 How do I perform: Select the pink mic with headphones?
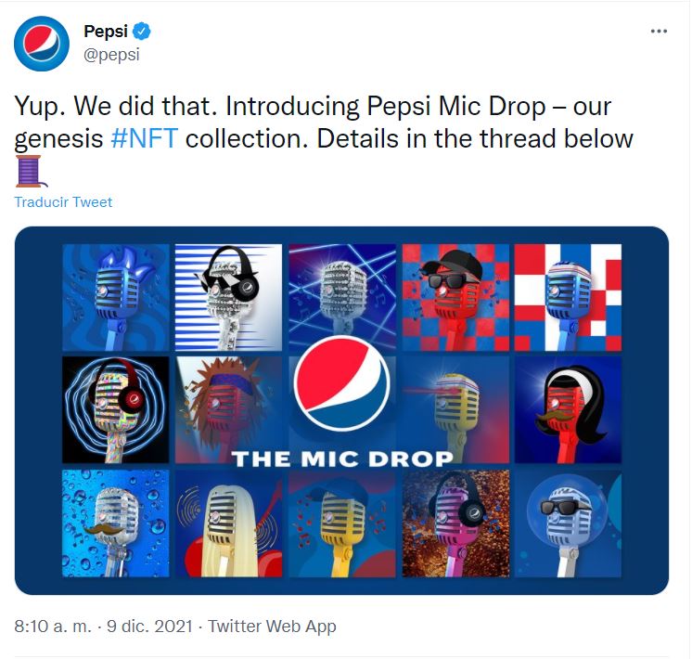[455, 523]
